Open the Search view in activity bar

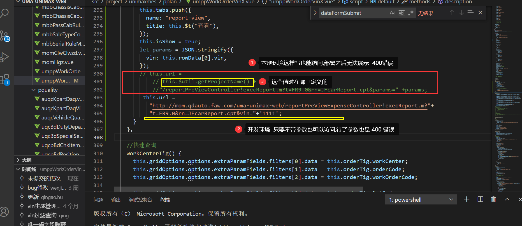point(5,13)
